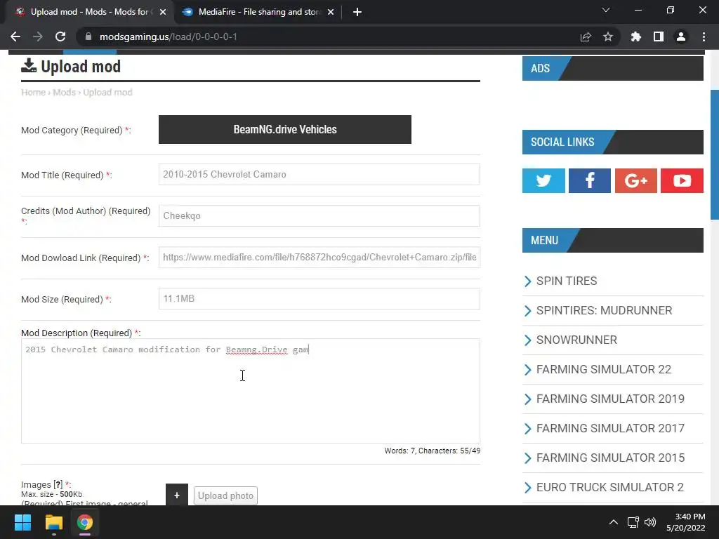Screen dimensions: 719x539
Task: Open the Facebook social link
Action: tap(590, 180)
